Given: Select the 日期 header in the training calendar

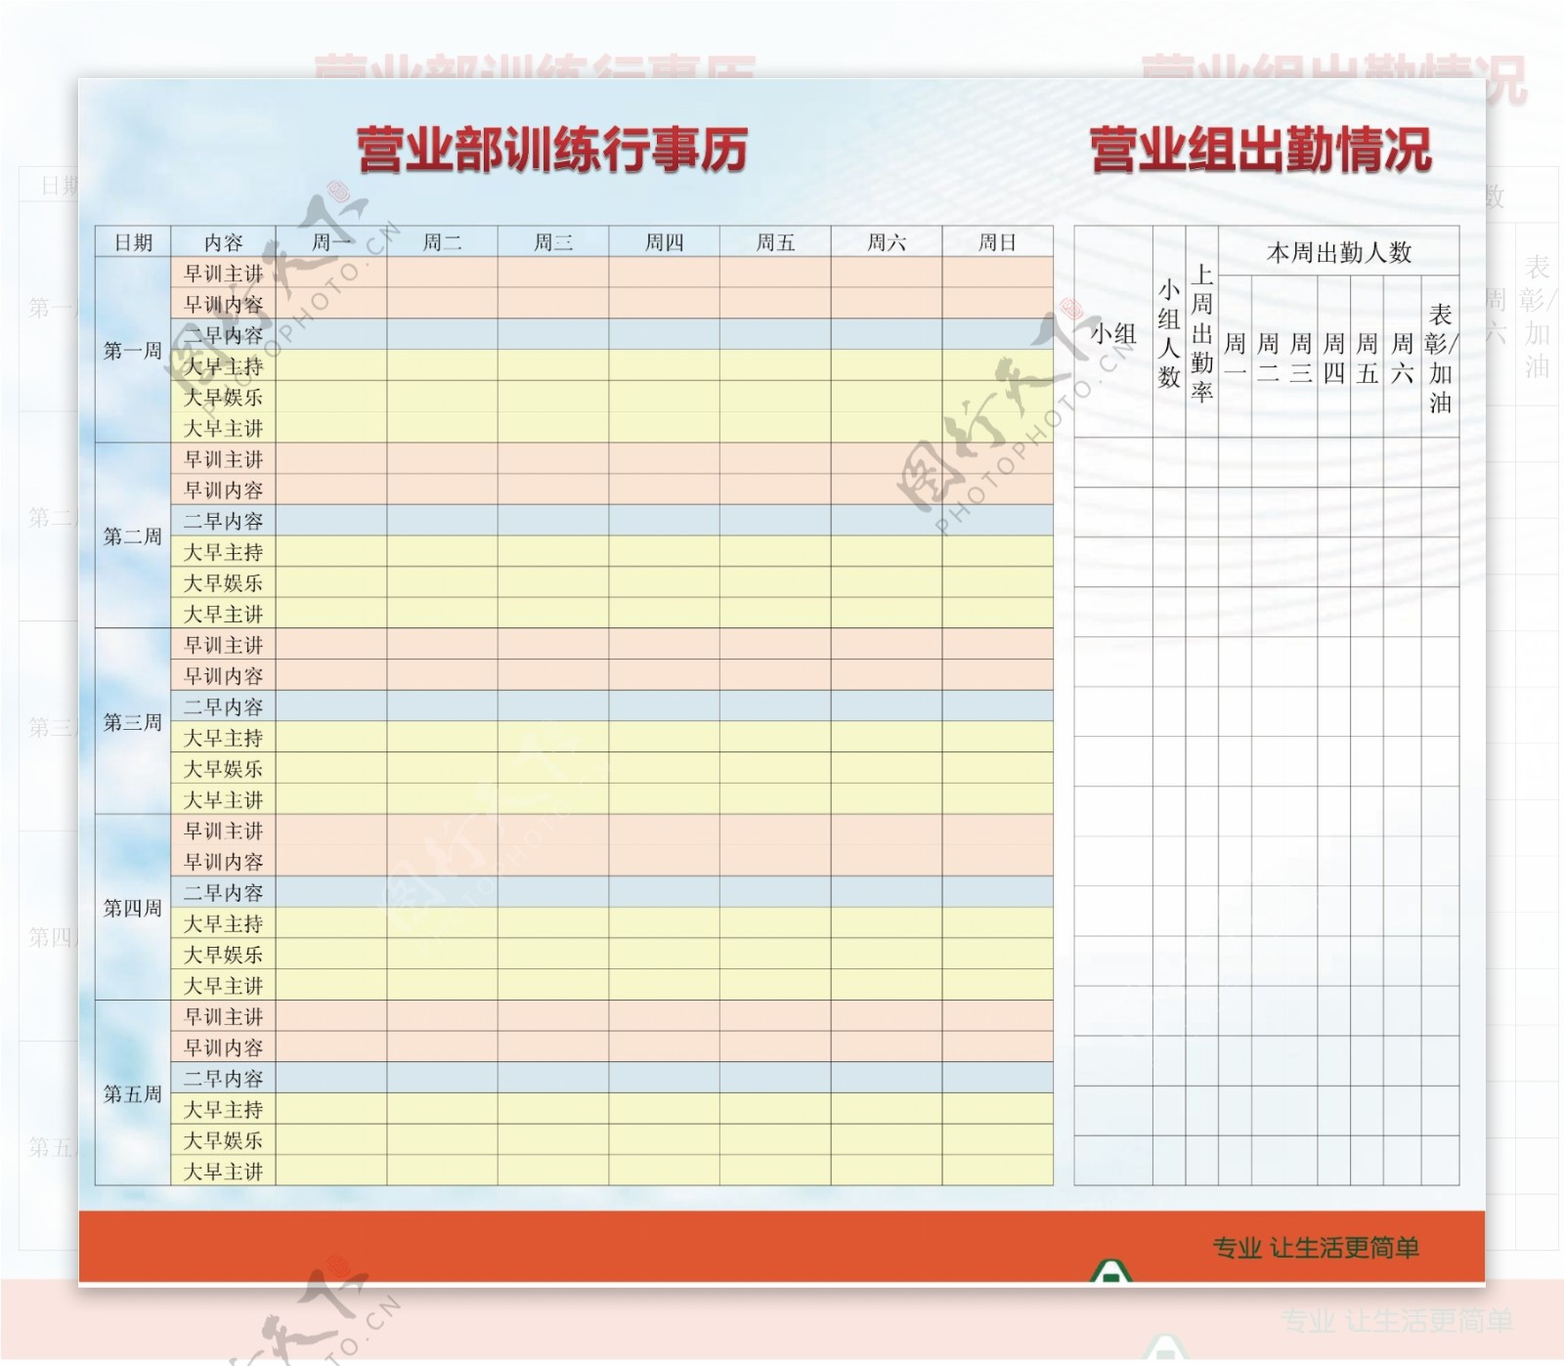Looking at the screenshot, I should click(133, 241).
